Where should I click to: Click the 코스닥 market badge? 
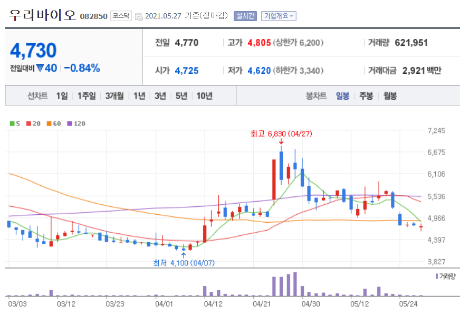pos(121,16)
